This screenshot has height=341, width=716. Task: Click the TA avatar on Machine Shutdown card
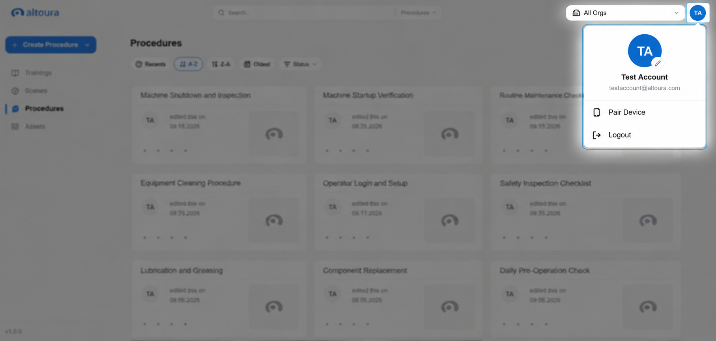(150, 120)
